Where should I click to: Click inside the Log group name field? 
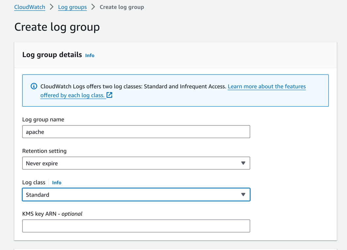pos(136,132)
